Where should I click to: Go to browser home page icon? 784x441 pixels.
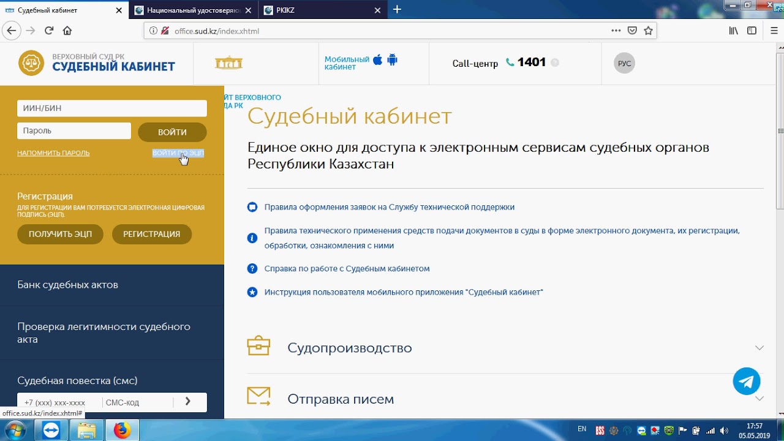click(67, 31)
